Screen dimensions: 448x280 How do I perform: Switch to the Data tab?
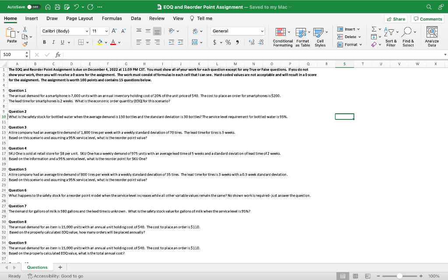(136, 18)
